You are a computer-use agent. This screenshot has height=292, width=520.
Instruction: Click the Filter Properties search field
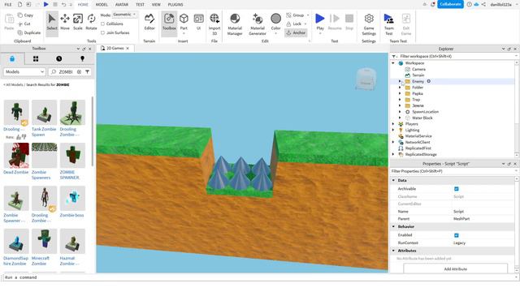tap(453, 171)
